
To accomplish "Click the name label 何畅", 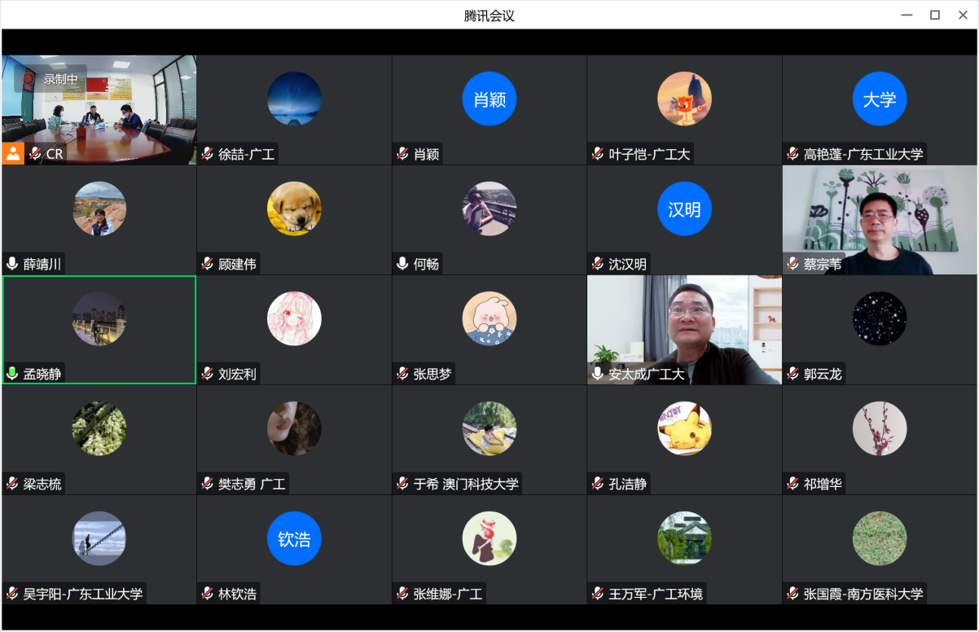I will coord(426,265).
